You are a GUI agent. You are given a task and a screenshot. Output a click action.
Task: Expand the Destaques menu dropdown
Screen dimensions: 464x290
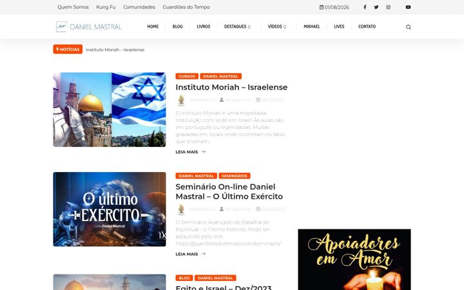[x=237, y=26]
